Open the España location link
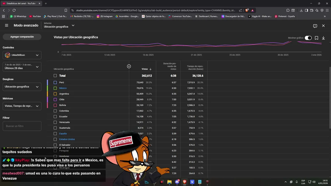Screen dimensions: 331x186 [x=63, y=134]
